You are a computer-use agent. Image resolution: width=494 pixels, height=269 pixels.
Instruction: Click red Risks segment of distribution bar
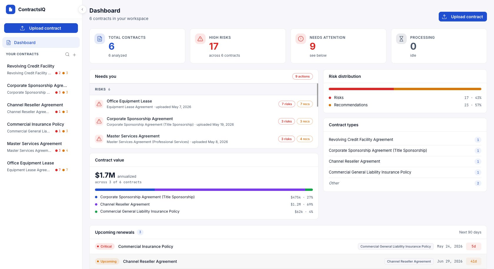[361, 89]
